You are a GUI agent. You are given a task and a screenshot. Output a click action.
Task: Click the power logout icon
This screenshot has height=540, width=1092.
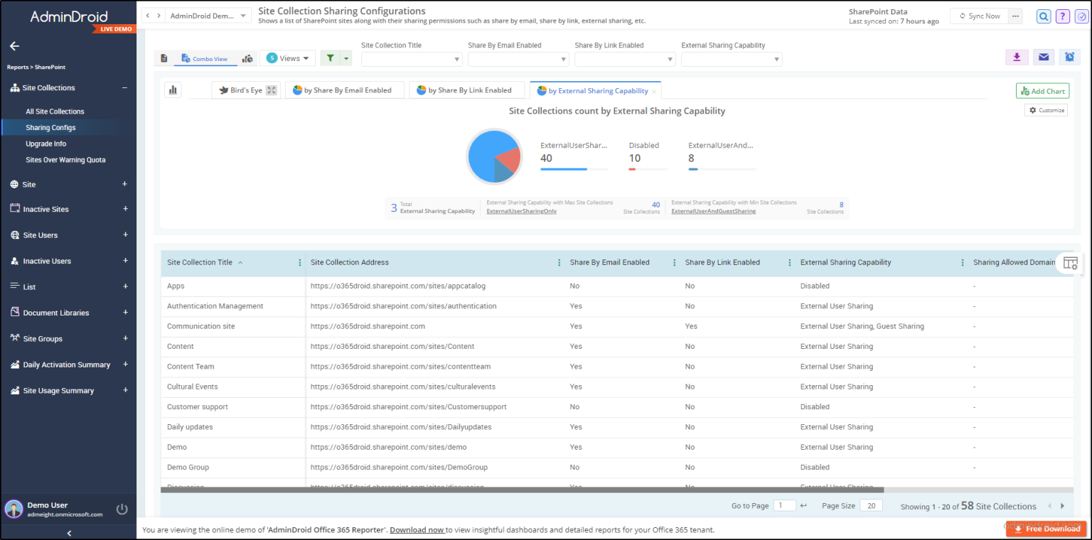[122, 509]
